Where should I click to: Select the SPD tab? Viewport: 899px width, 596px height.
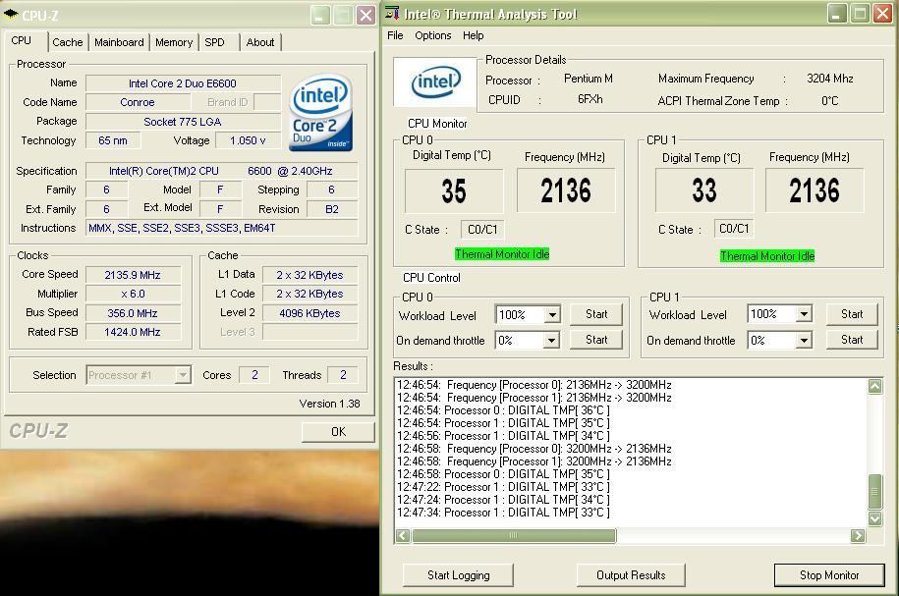click(214, 42)
